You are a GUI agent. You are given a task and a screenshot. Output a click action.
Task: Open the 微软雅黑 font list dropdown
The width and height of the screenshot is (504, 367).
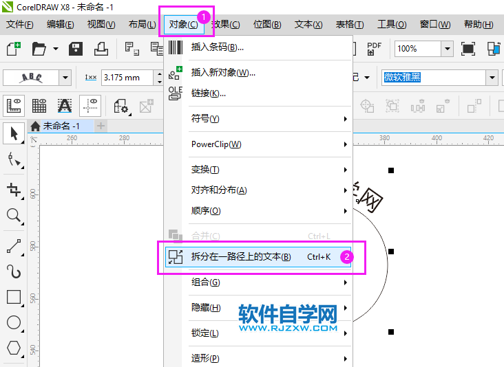coord(492,78)
